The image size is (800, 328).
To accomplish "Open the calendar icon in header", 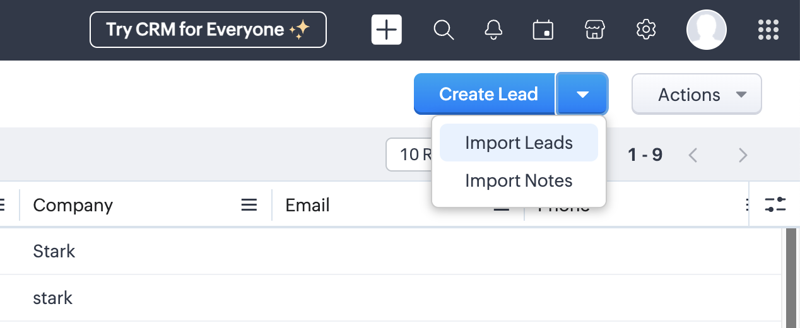I will click(x=543, y=30).
